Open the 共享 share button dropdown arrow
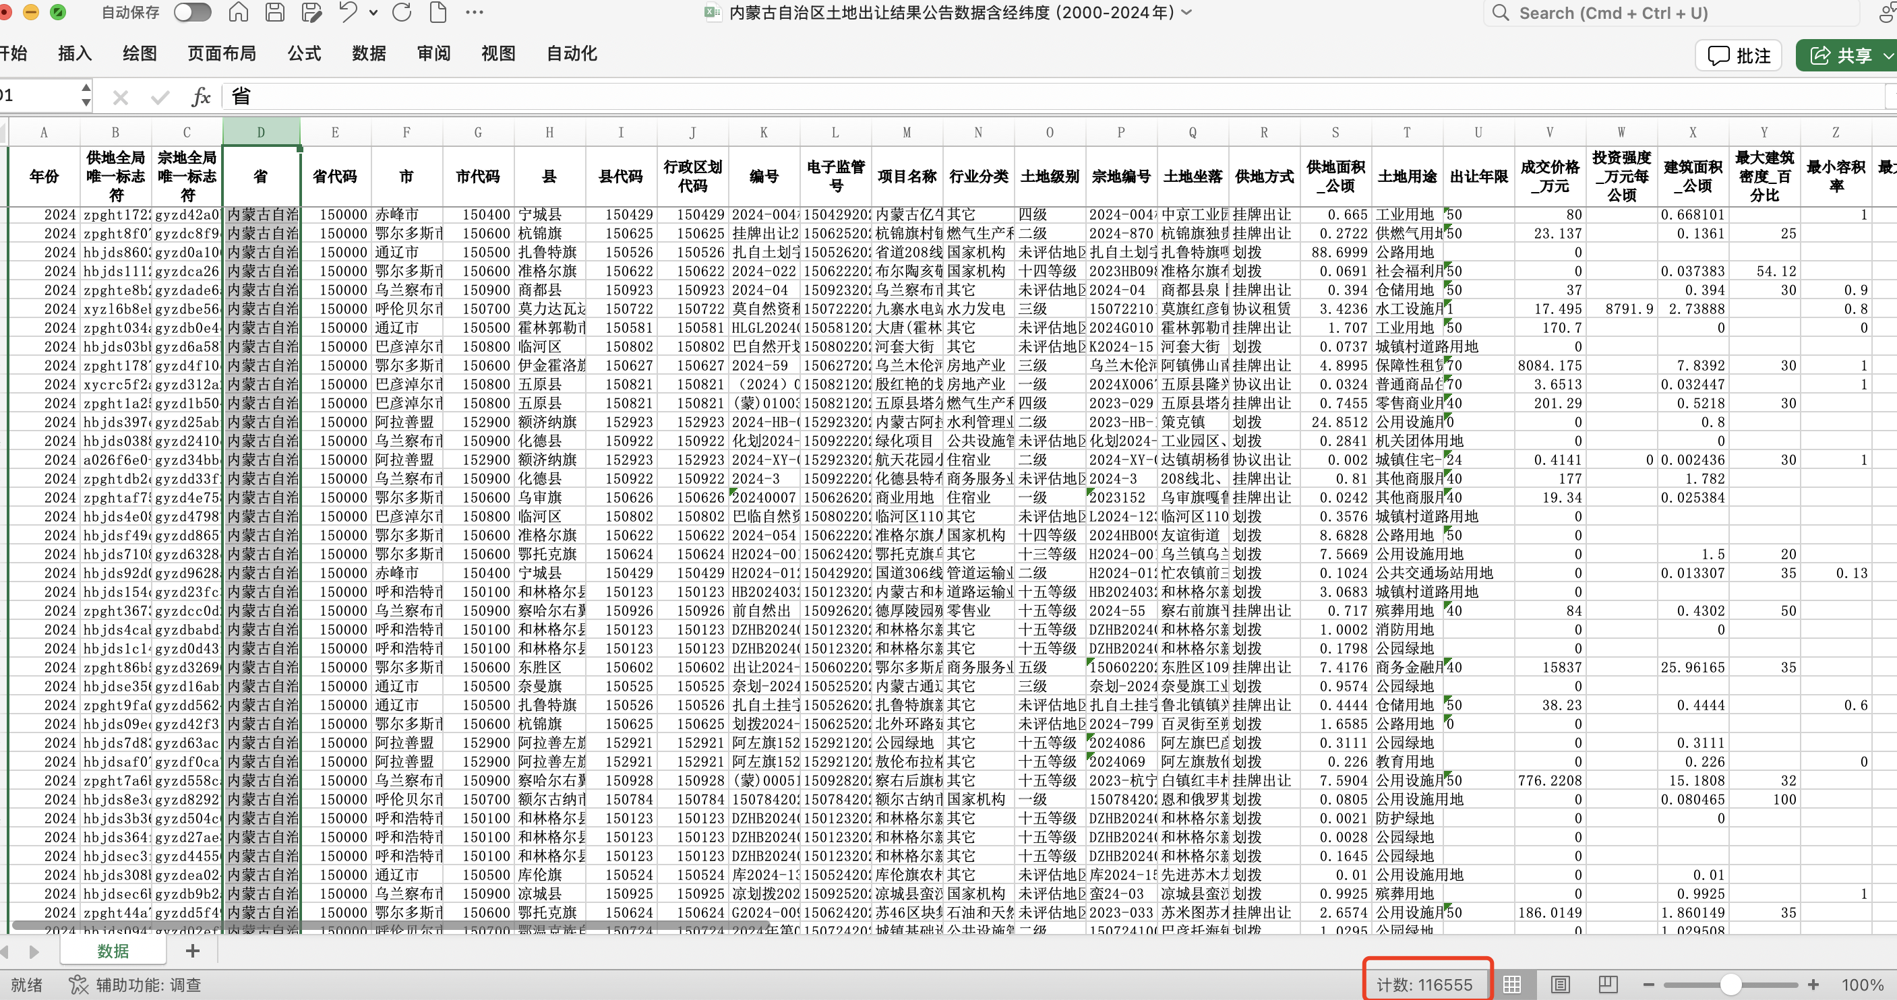This screenshot has height=1000, width=1897. tap(1888, 55)
